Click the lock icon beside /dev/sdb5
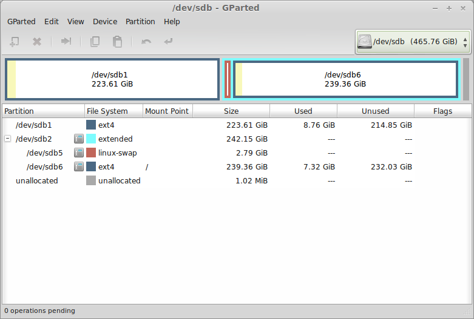Viewport: 474px width, 319px height. [79, 153]
